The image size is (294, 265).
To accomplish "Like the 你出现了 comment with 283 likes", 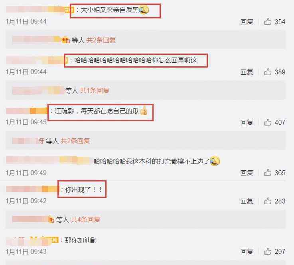I will 268,201.
